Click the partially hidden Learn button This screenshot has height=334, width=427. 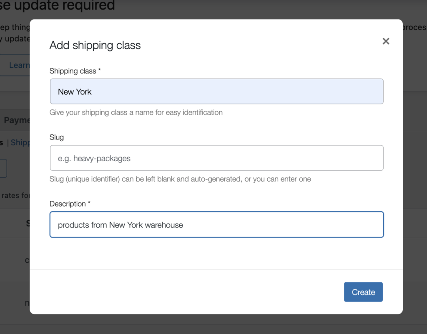click(x=19, y=65)
